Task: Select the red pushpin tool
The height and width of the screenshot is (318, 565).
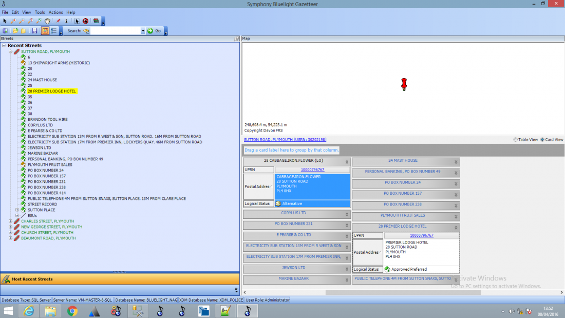Action: click(x=58, y=21)
